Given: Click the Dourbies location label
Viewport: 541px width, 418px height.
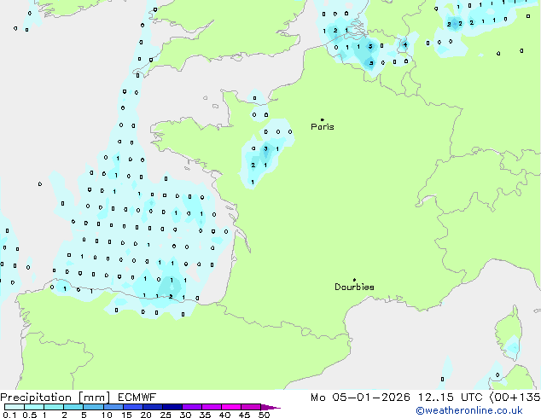Looking at the screenshot, I should click(354, 287).
